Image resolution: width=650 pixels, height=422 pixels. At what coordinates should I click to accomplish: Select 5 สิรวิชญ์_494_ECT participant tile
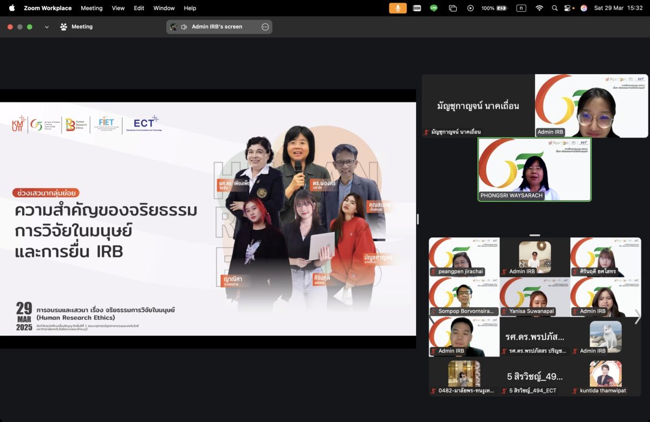[x=535, y=376]
